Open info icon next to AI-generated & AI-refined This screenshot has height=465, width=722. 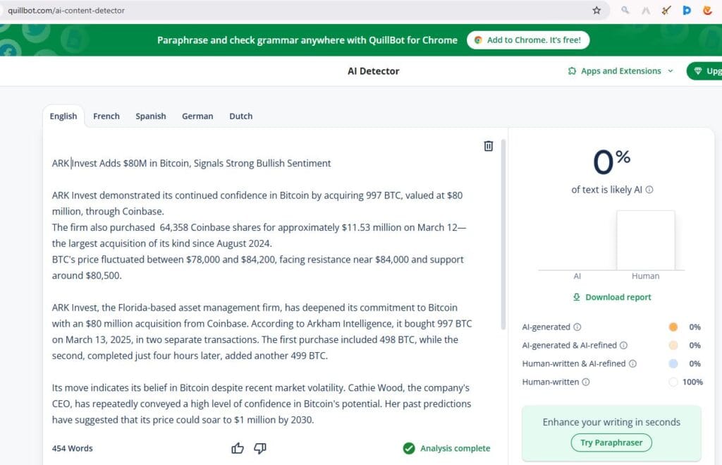(x=623, y=345)
